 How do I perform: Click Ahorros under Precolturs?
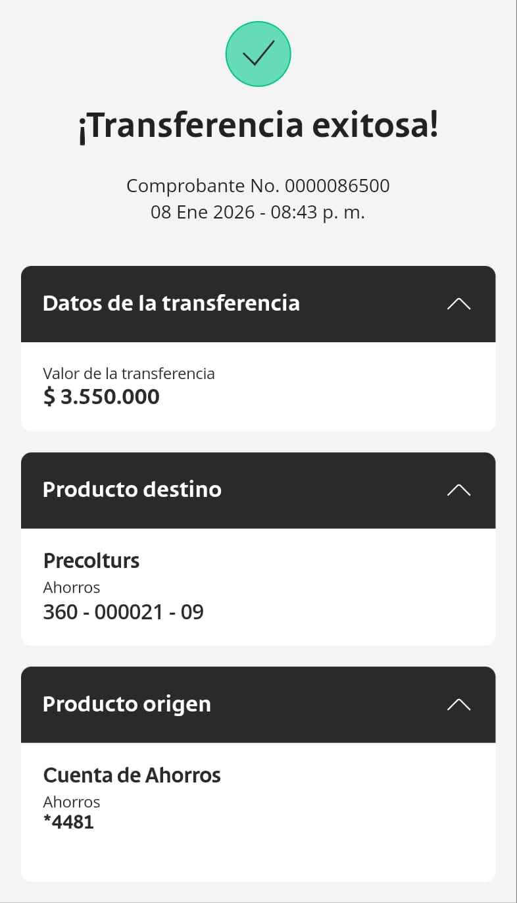point(72,587)
